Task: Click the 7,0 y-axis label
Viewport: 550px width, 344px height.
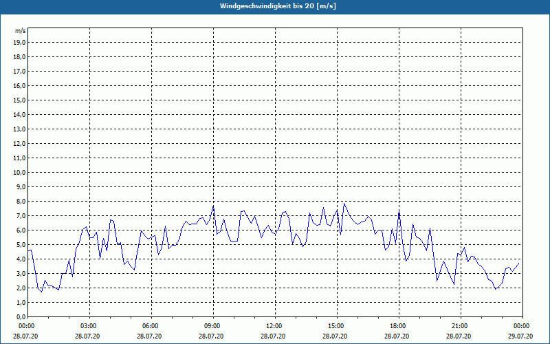Action: (x=21, y=215)
